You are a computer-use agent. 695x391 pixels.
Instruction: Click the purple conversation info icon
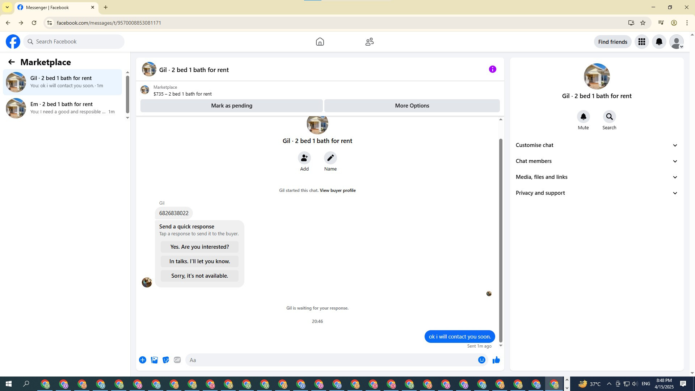coord(492,69)
